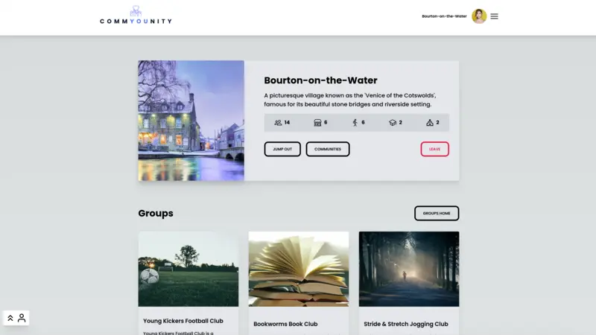
Task: Click the members icon showing 14
Action: [278, 123]
